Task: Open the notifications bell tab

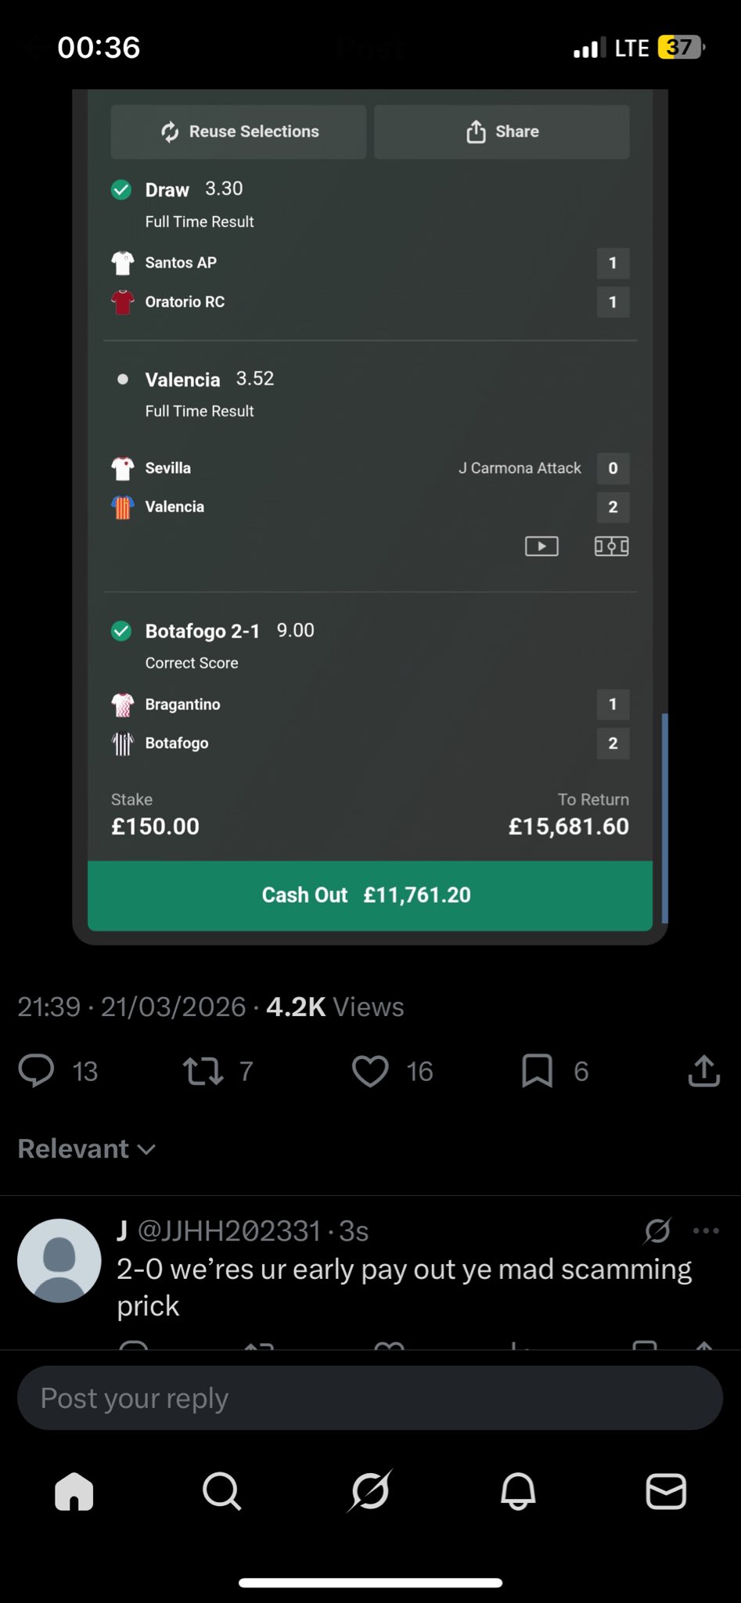Action: click(518, 1491)
